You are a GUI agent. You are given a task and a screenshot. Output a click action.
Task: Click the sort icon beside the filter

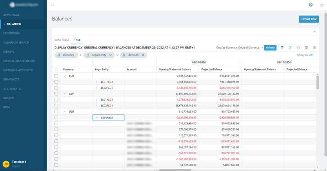[x=290, y=47]
